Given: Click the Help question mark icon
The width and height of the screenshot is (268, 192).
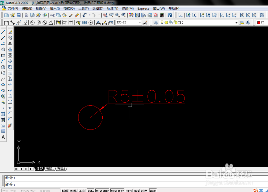Looking at the screenshot, I should coord(170,15).
